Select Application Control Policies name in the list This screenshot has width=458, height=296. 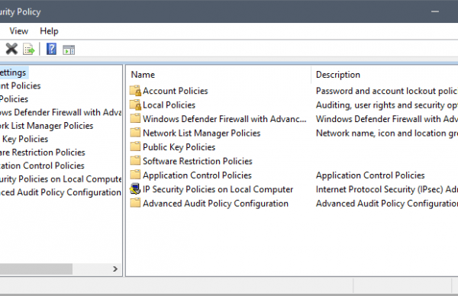click(197, 175)
